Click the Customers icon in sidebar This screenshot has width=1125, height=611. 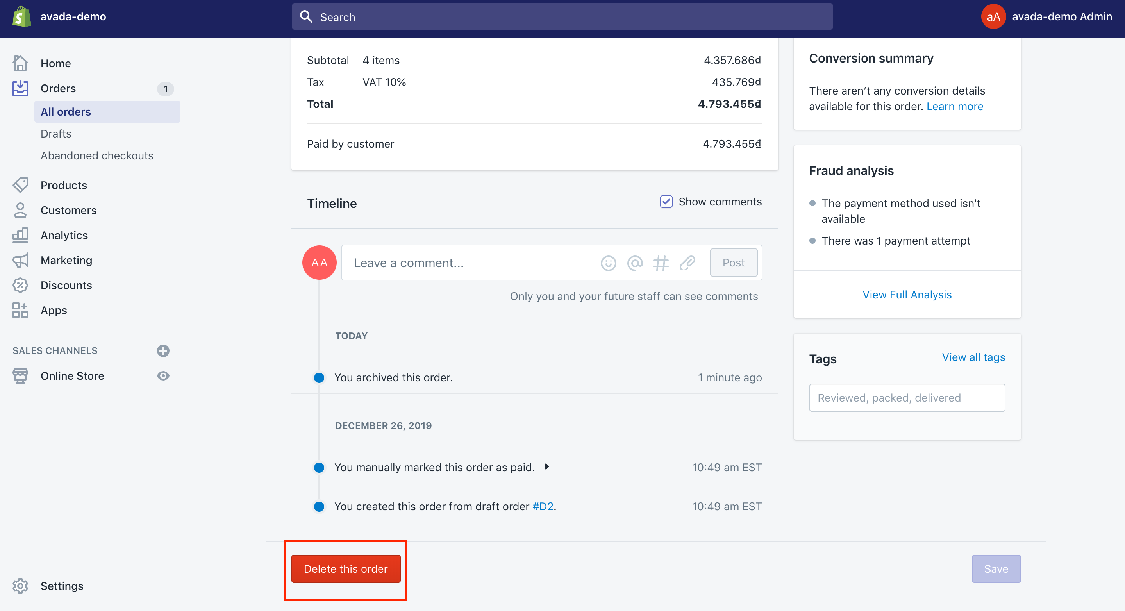point(20,210)
